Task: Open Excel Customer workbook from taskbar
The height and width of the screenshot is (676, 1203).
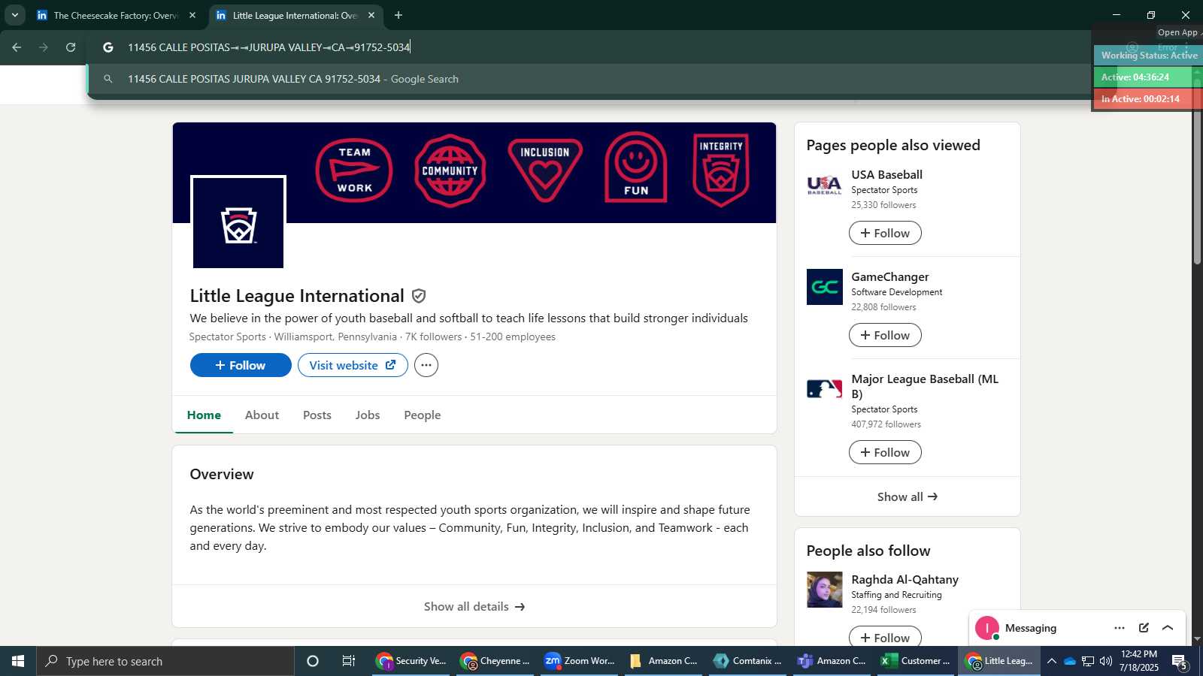Action: 917,661
